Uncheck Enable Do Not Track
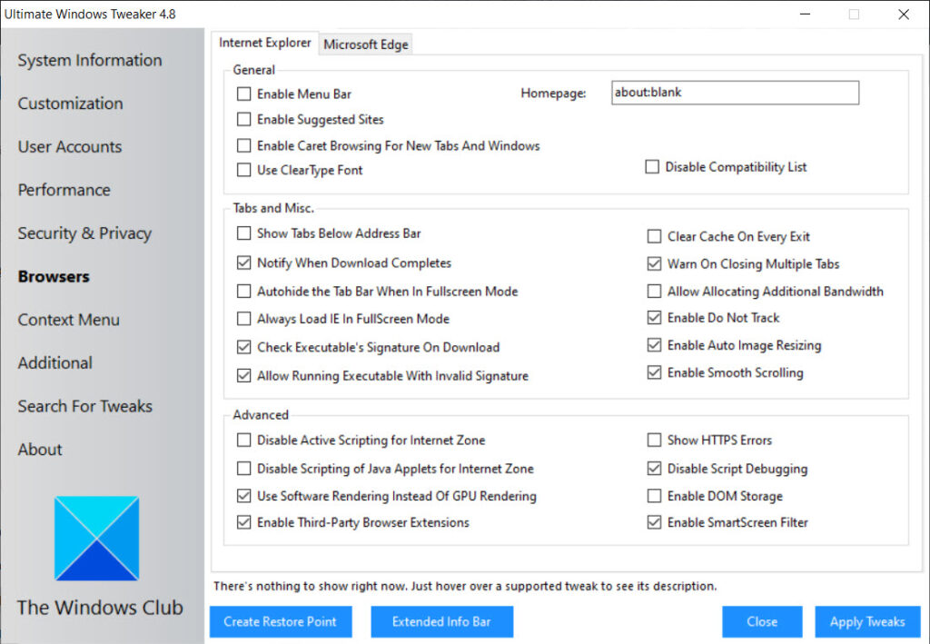 tap(654, 318)
